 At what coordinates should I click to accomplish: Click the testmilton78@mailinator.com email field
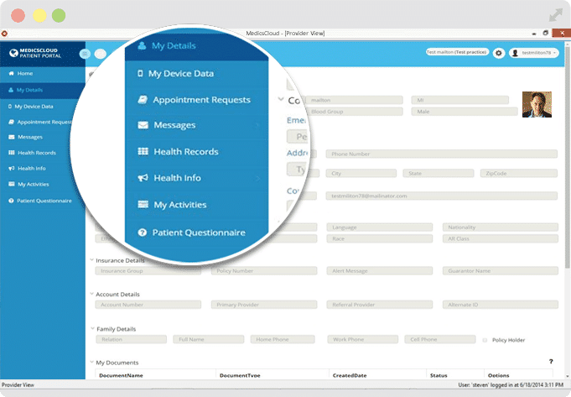click(441, 196)
